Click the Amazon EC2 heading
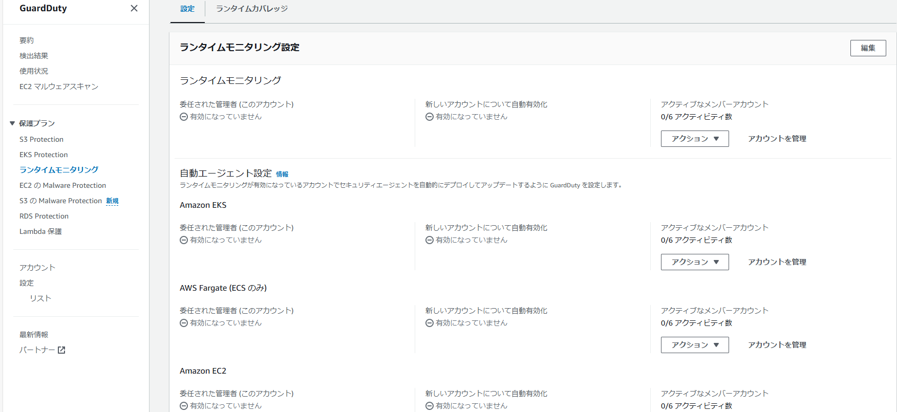Screen dimensions: 897x412 point(203,371)
